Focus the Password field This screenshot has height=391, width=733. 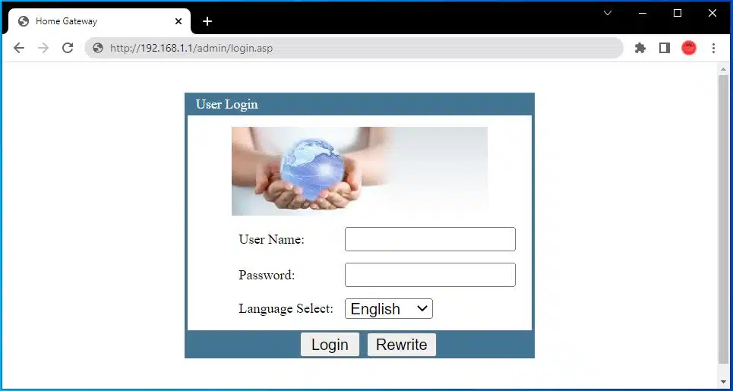[x=430, y=275]
